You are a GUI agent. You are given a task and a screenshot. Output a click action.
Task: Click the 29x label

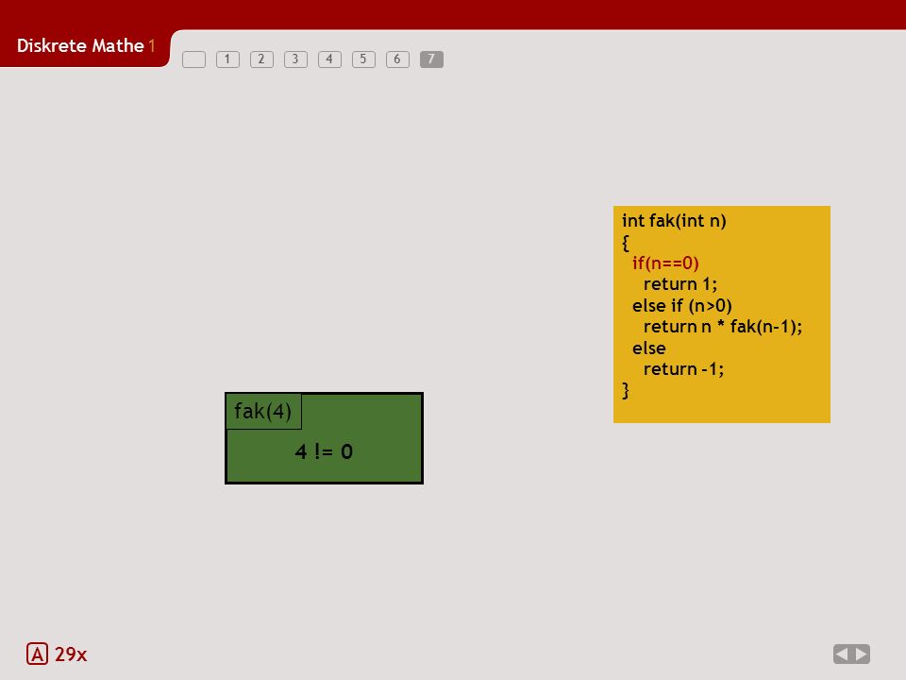[x=71, y=654]
